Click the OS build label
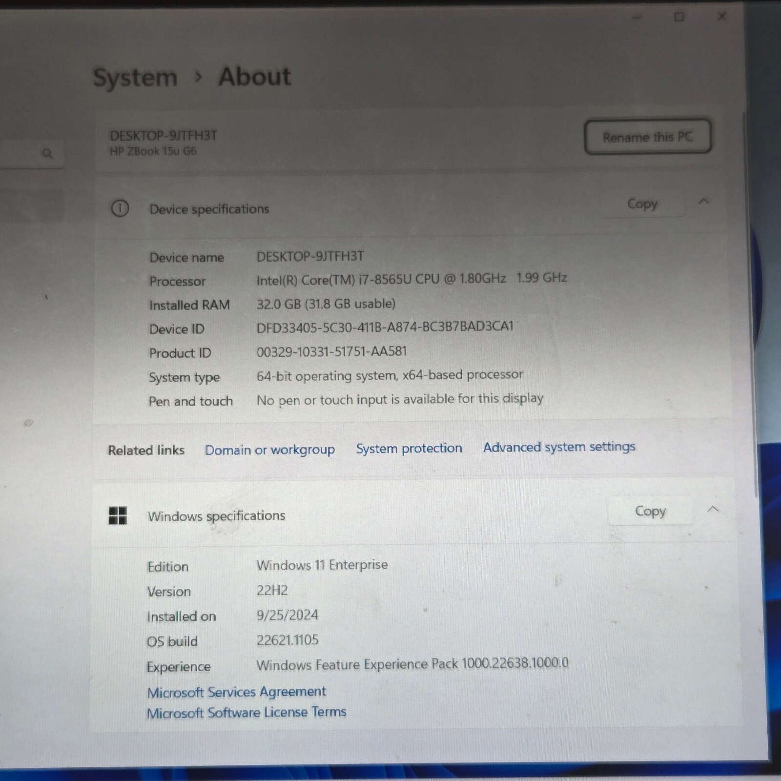 (x=172, y=641)
